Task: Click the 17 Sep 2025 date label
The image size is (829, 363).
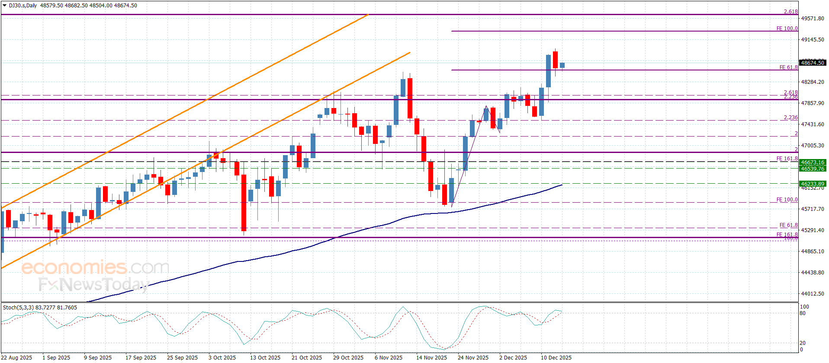Action: click(x=141, y=357)
